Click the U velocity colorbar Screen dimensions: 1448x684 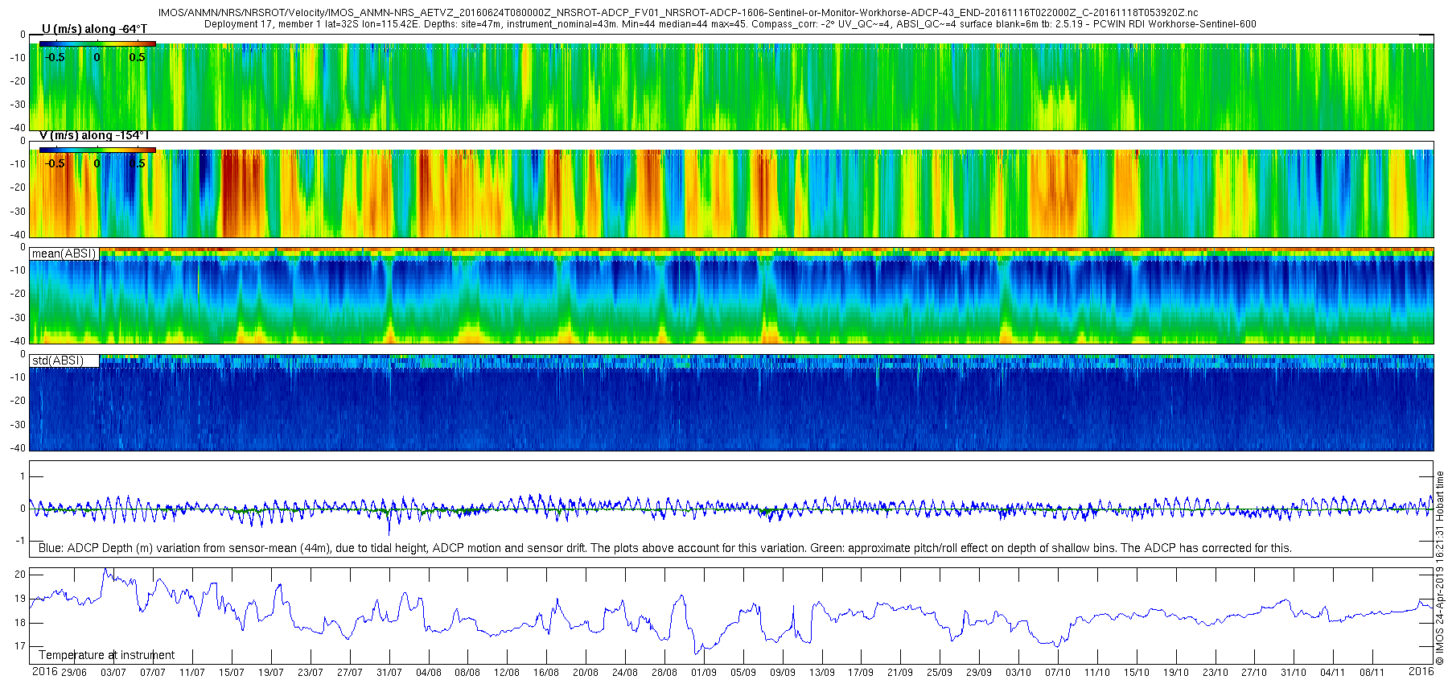tap(97, 44)
